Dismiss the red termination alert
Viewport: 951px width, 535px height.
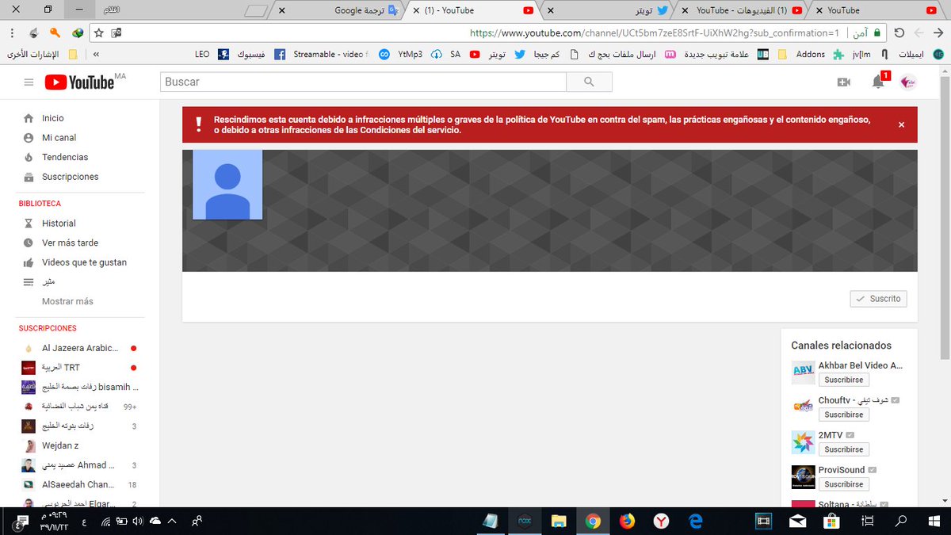tap(901, 124)
